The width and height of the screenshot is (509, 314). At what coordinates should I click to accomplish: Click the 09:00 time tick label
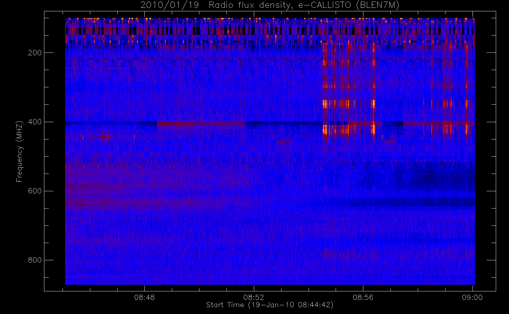[472, 297]
